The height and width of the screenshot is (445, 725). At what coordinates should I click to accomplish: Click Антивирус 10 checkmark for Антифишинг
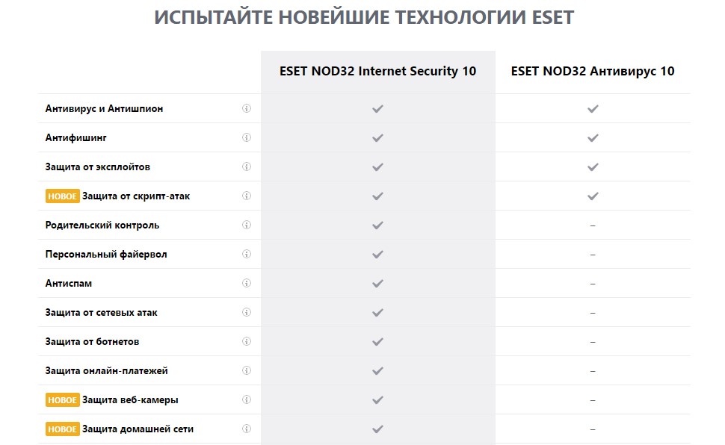coord(593,137)
